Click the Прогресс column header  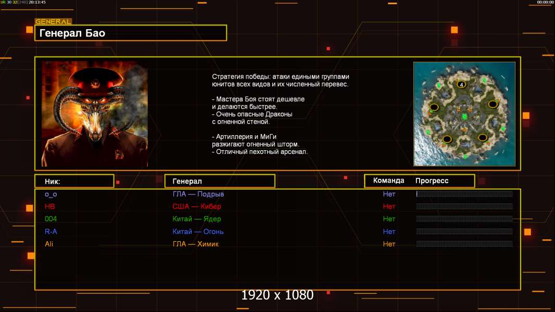click(x=432, y=180)
